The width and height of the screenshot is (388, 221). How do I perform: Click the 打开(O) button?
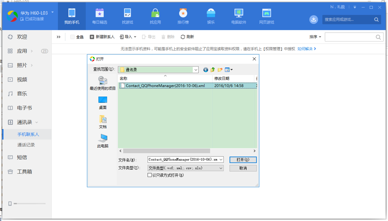(243, 160)
